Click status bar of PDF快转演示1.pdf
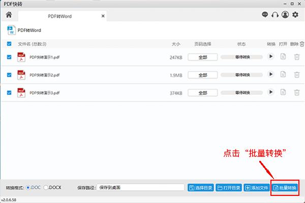 (241, 57)
